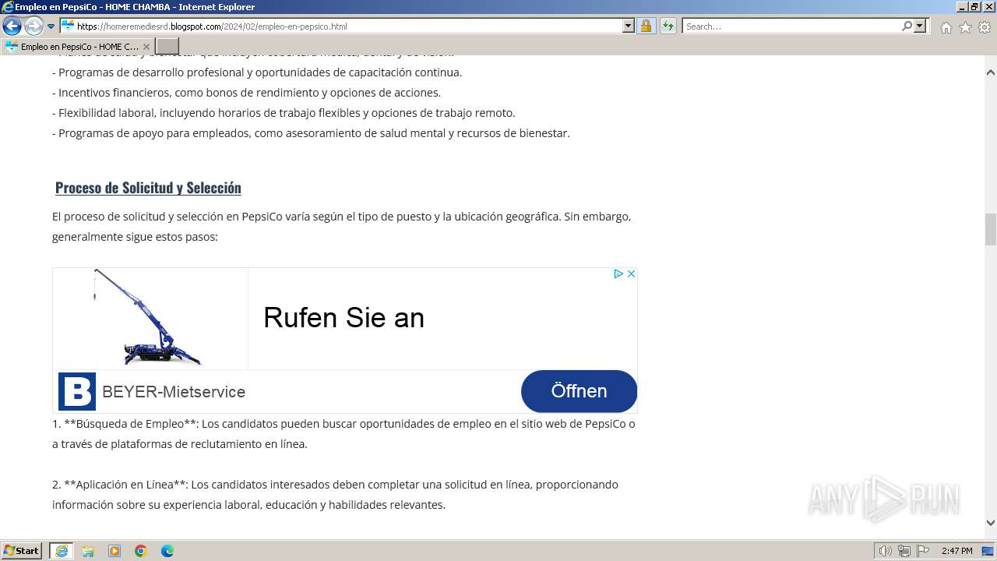
Task: Click the page scrollbar down arrow
Action: [990, 524]
